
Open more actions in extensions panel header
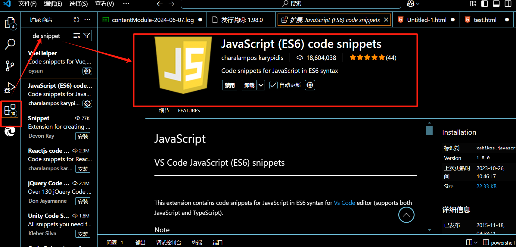87,20
